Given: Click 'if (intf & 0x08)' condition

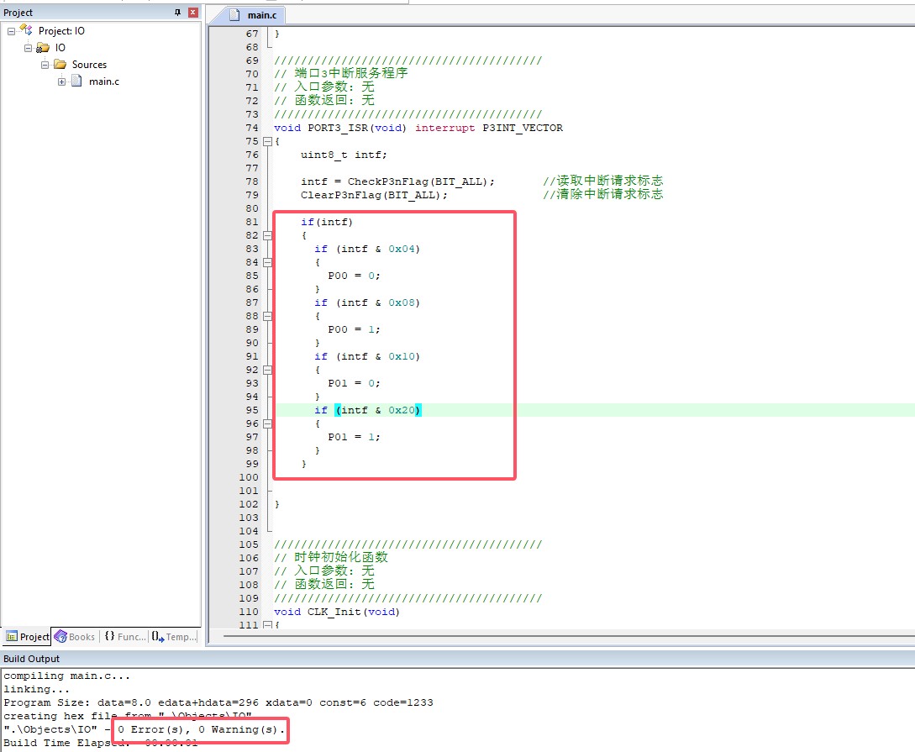Looking at the screenshot, I should coord(367,302).
